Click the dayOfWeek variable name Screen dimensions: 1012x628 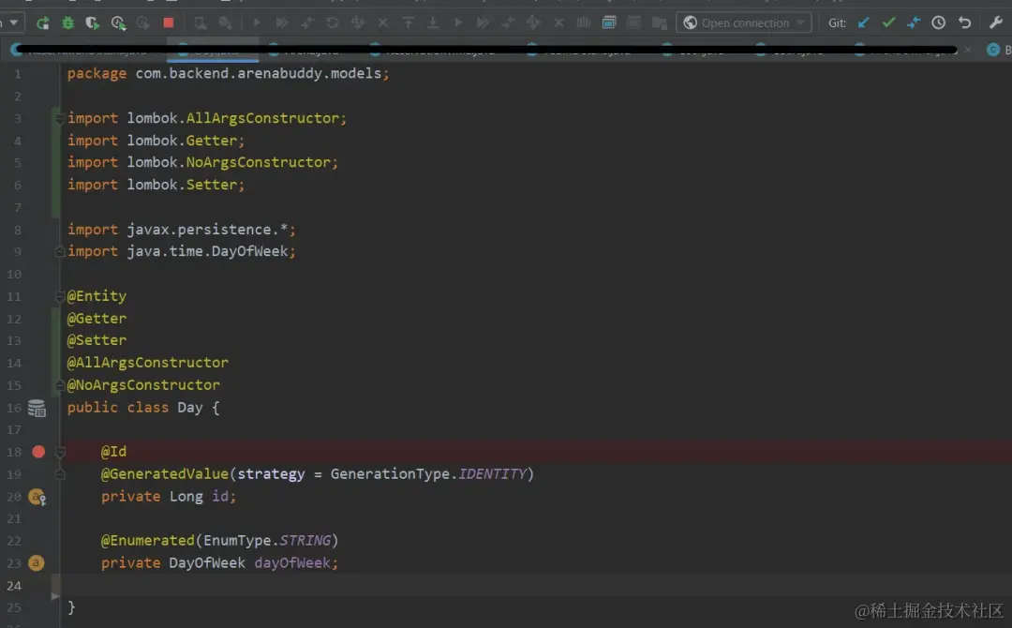(292, 562)
